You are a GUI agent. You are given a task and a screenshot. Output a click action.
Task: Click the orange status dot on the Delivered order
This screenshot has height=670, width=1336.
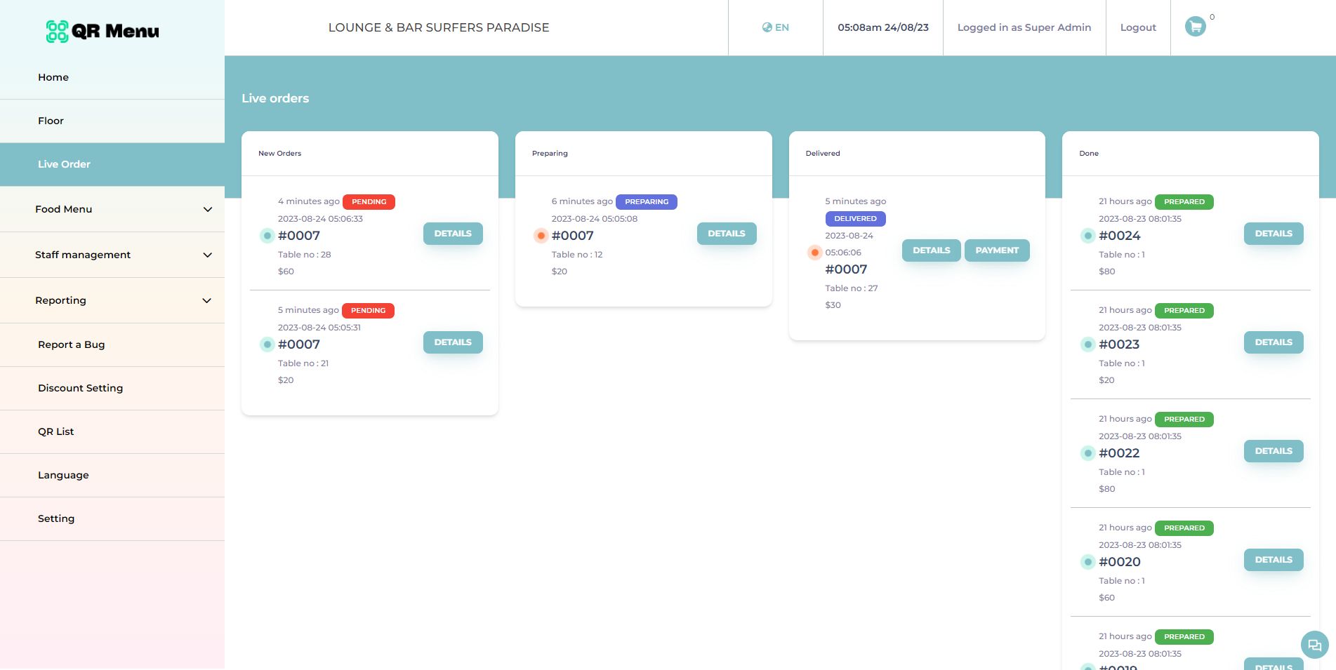(814, 253)
